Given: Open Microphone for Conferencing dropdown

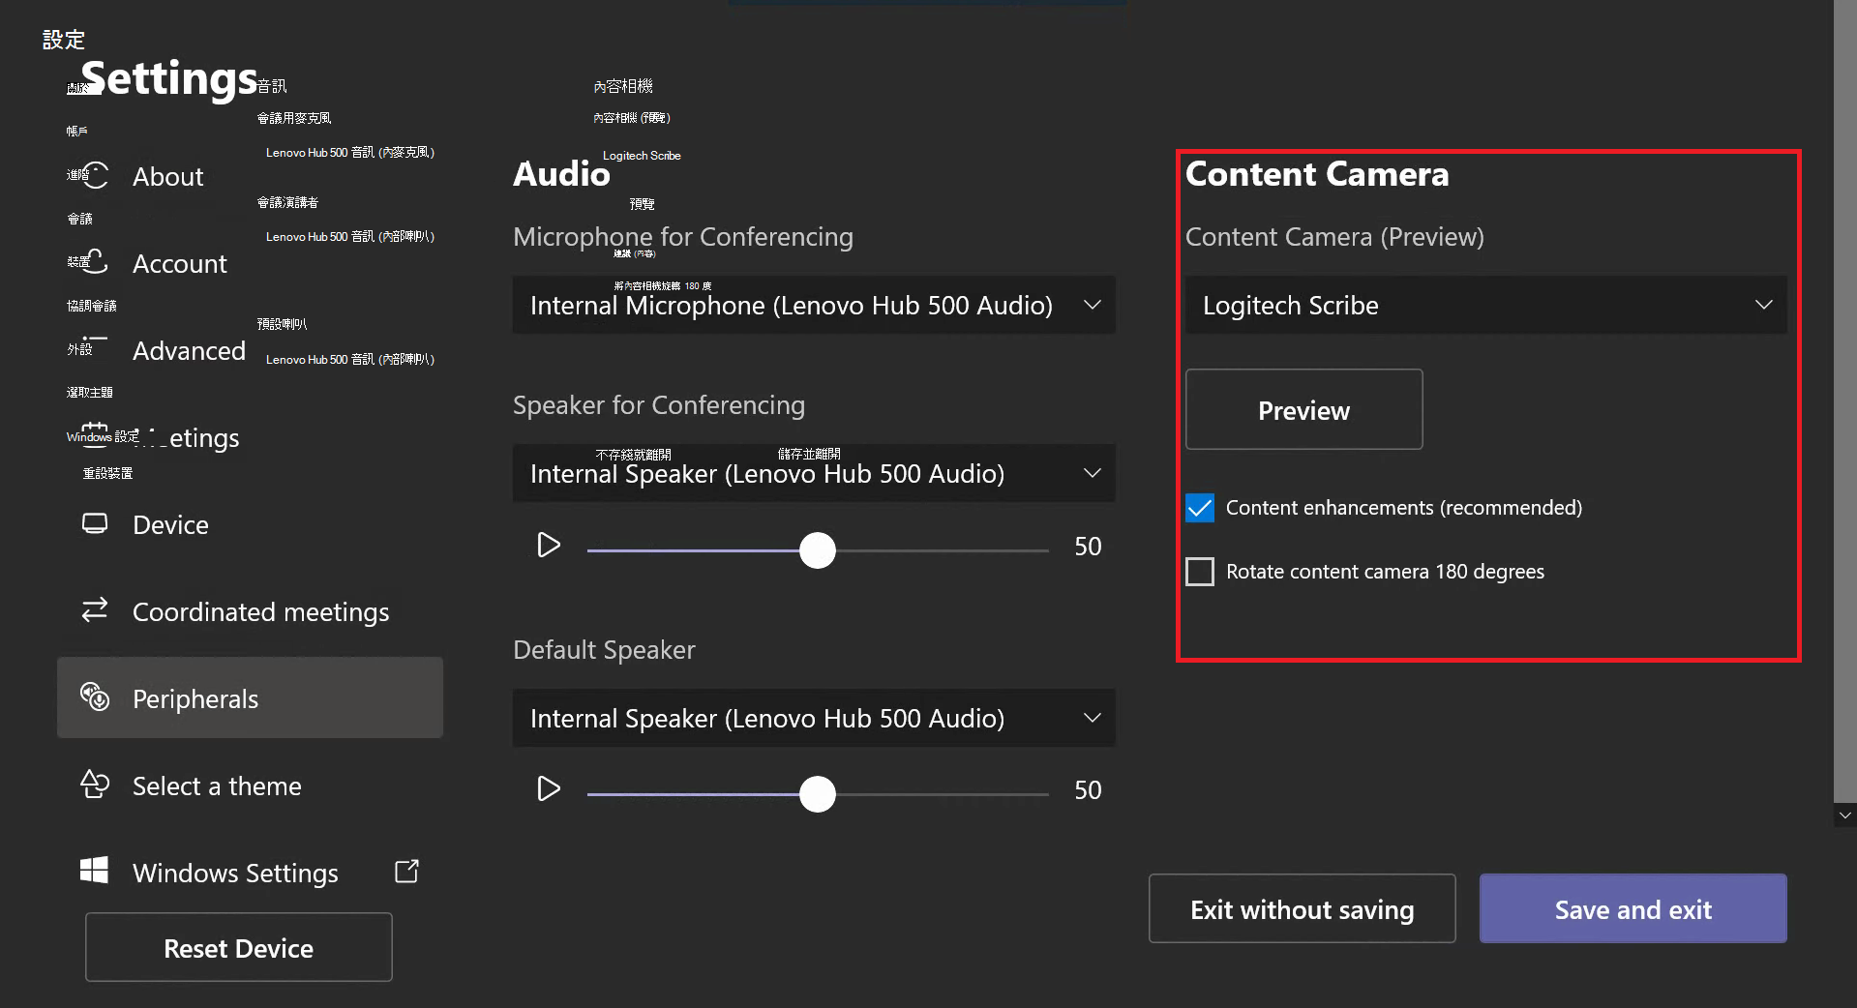Looking at the screenshot, I should (x=814, y=305).
